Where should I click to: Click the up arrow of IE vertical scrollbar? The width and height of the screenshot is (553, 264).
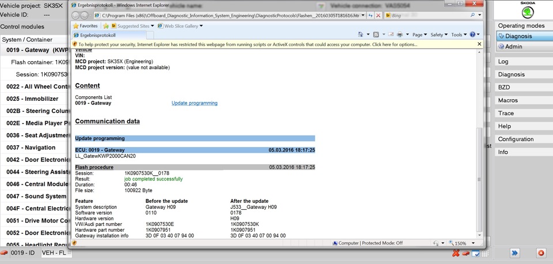pyautogui.click(x=479, y=52)
